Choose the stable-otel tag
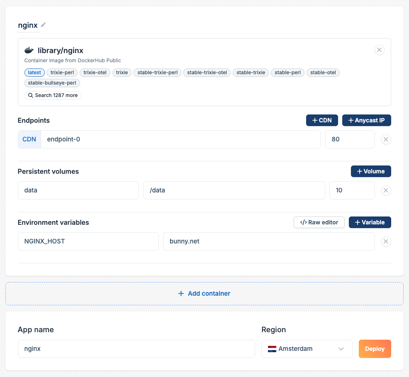The width and height of the screenshot is (409, 377). click(x=323, y=73)
